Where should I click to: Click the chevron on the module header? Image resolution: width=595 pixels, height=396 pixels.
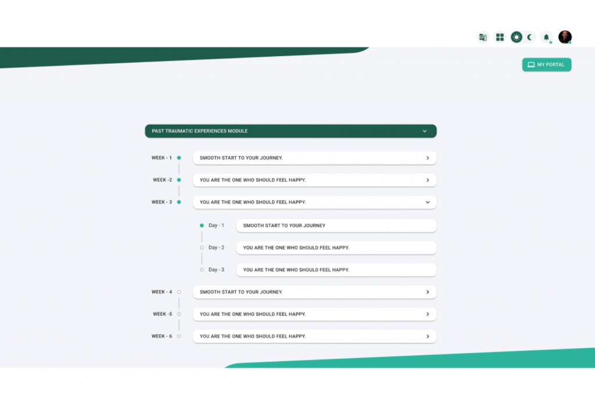425,131
